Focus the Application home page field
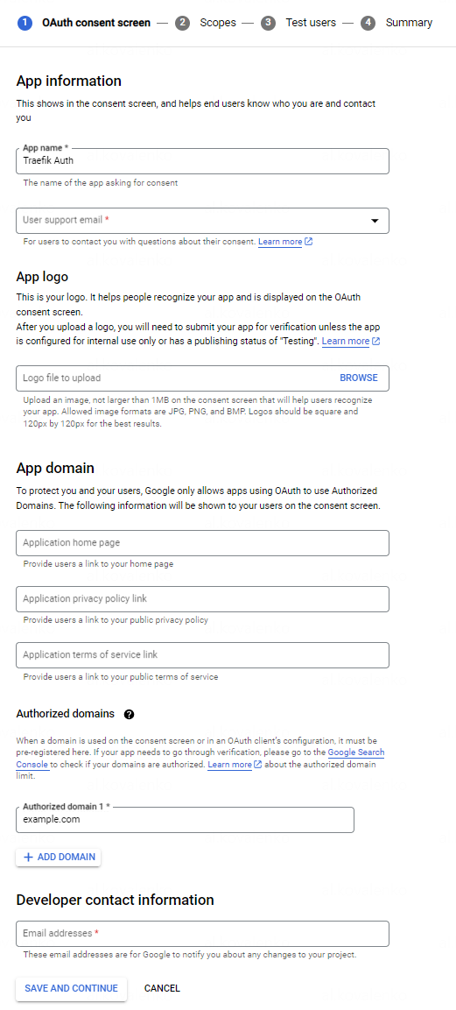Screen dimensions: 456x1010 pyautogui.click(x=202, y=543)
